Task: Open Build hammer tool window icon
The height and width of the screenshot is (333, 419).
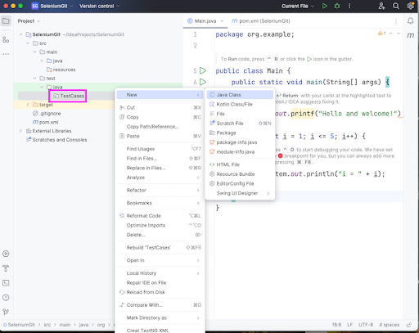Action: (x=6, y=268)
